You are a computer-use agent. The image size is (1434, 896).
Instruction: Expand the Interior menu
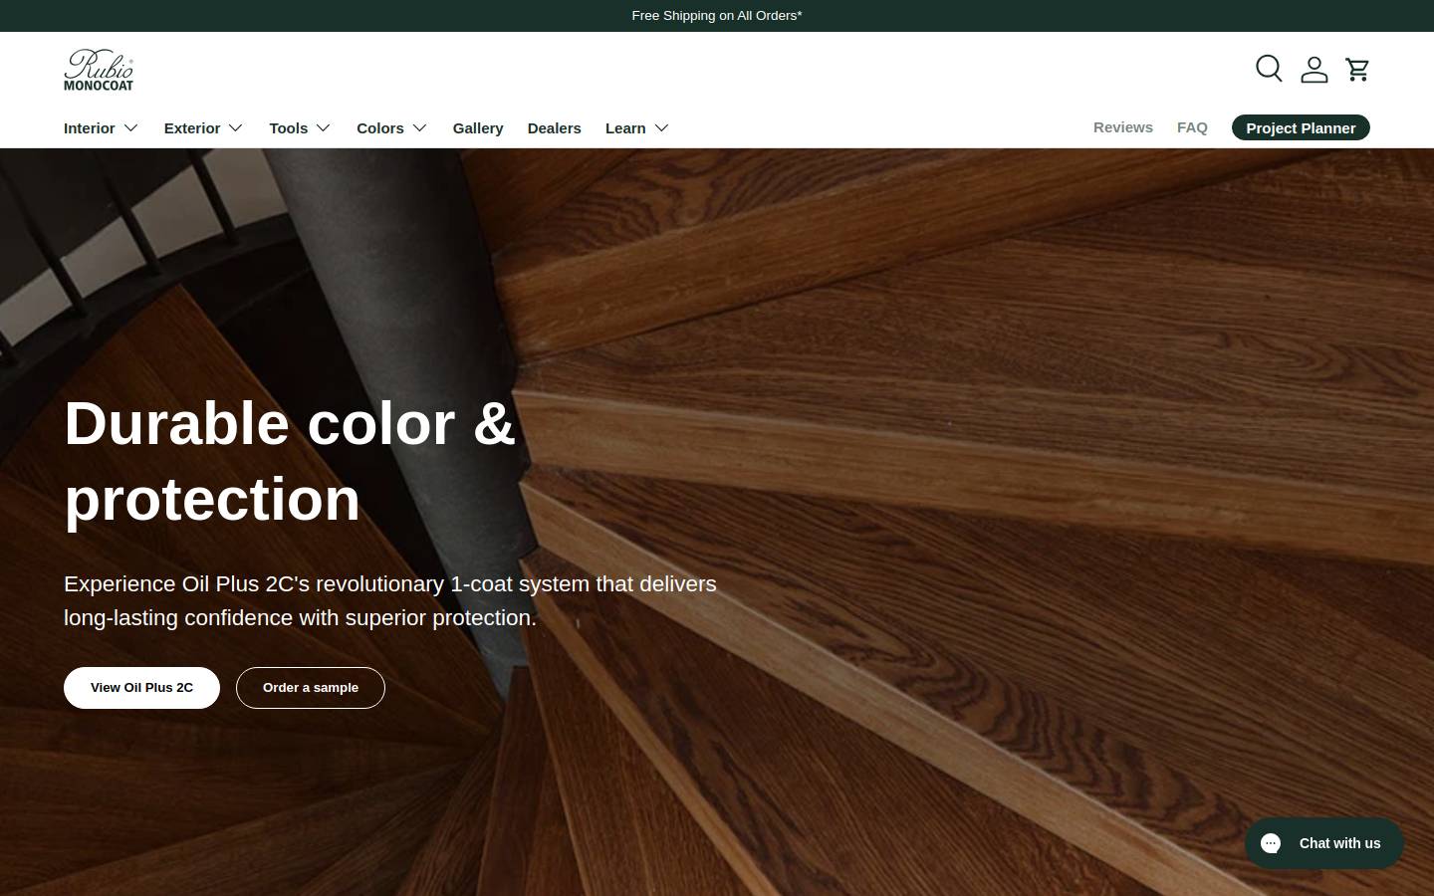point(102,127)
